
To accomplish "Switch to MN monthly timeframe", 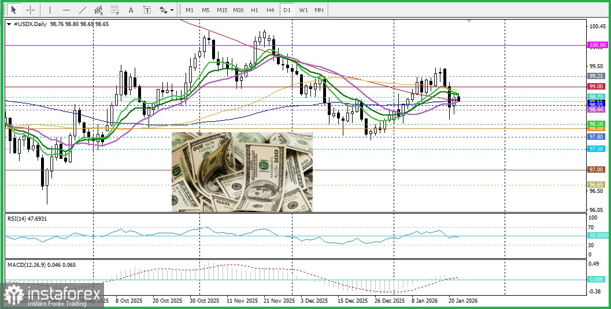I will coord(319,10).
